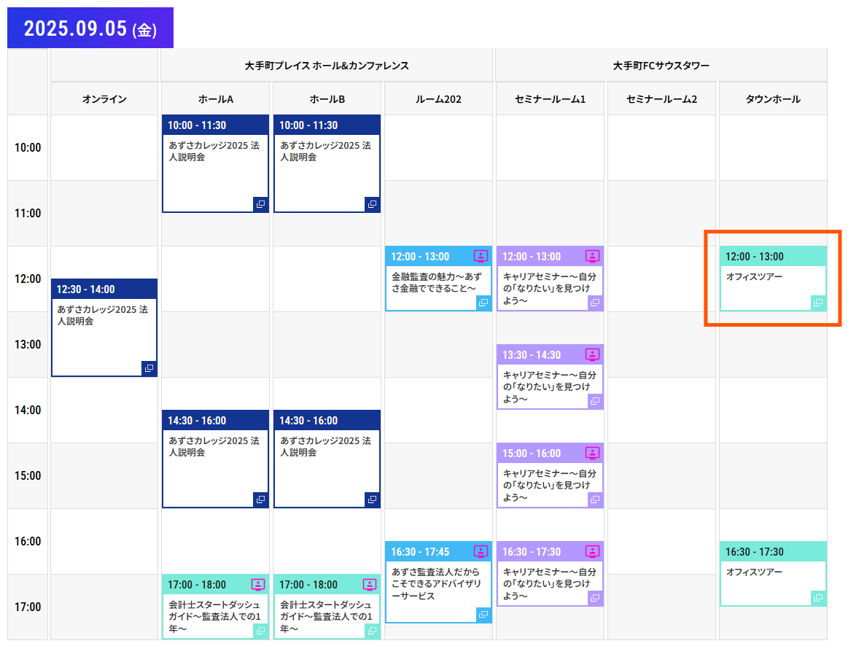Open オンライン あずさカレッジ2025 法人説明会 session

click(103, 315)
